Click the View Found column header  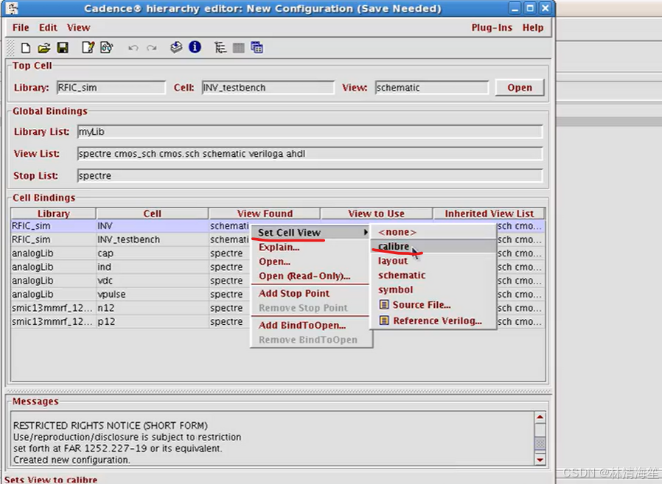265,214
